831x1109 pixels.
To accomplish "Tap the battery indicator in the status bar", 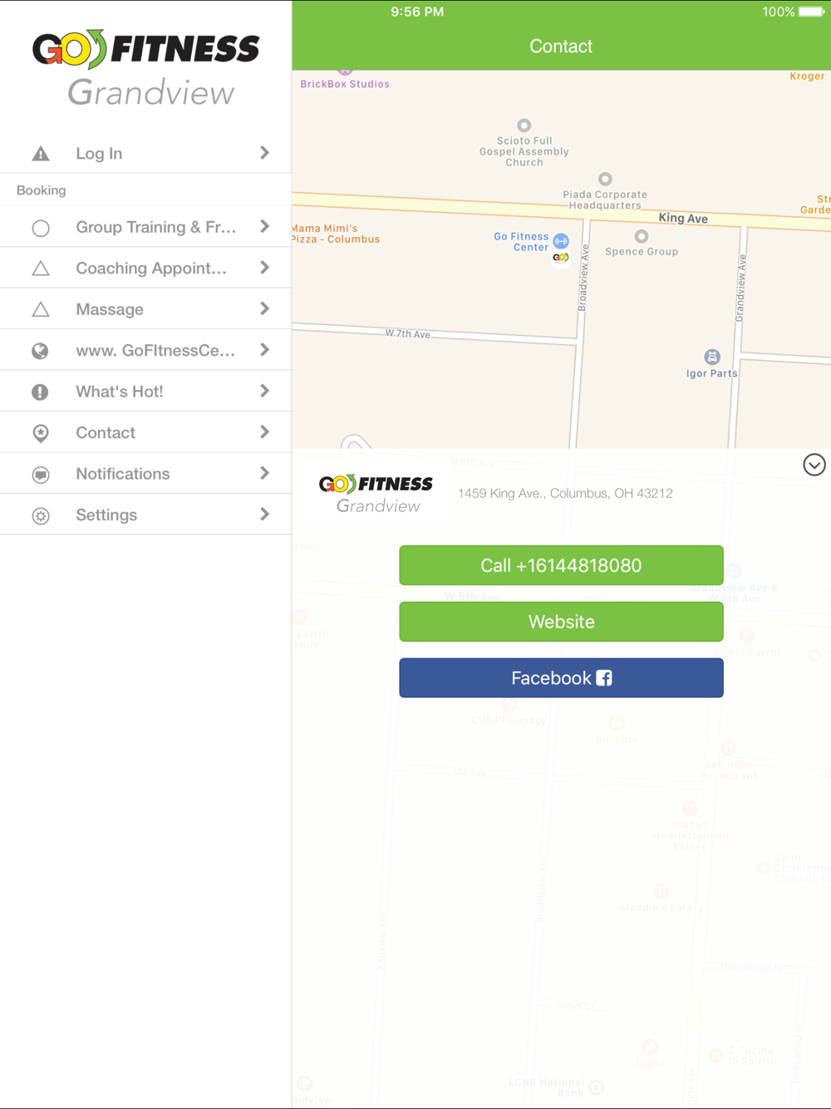I will pyautogui.click(x=812, y=12).
